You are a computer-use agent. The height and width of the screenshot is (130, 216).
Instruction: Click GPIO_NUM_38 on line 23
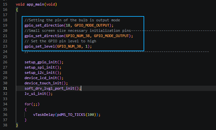69,46
